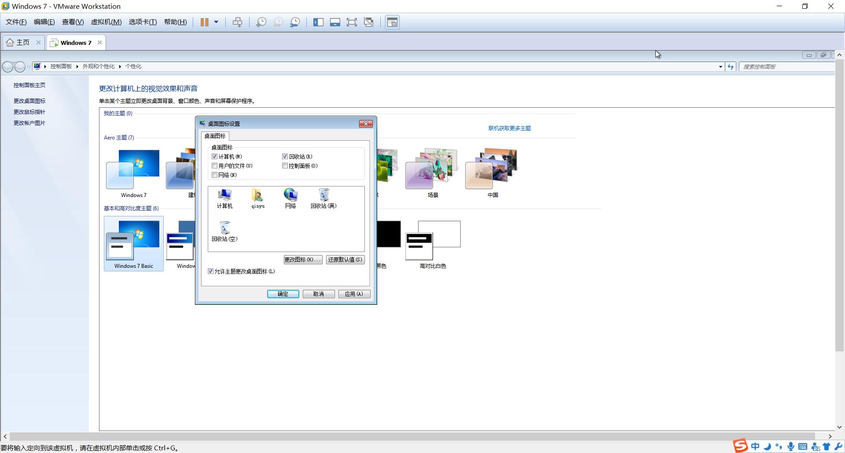Select the 回收站(空) icon
This screenshot has width=845, height=453.
point(224,231)
